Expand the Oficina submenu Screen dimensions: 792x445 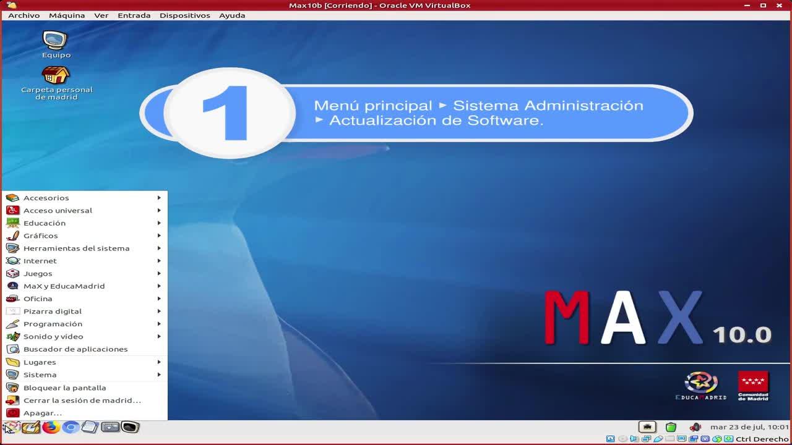[84, 299]
